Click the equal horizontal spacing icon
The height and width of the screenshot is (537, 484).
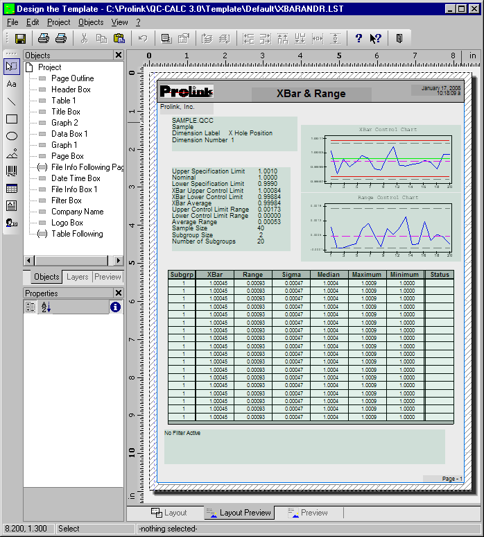pos(318,38)
